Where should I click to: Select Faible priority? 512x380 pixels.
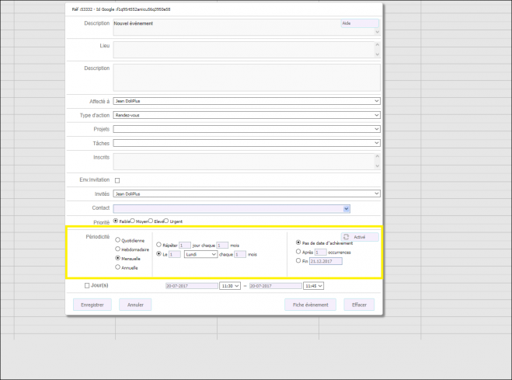click(116, 221)
